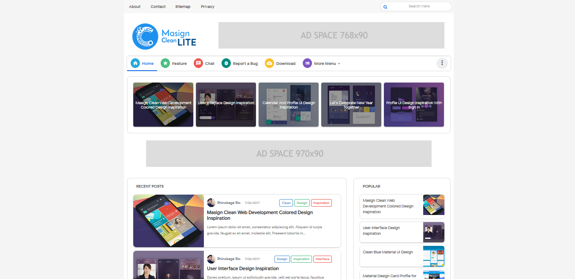The height and width of the screenshot is (279, 575).
Task: Go to the Contact page link
Action: pos(158,7)
